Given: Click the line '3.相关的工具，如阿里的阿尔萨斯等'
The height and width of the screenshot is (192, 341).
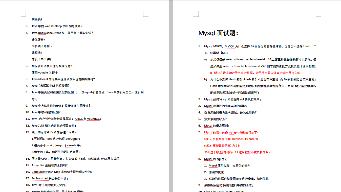Looking at the screenshot, I should 56,152.
